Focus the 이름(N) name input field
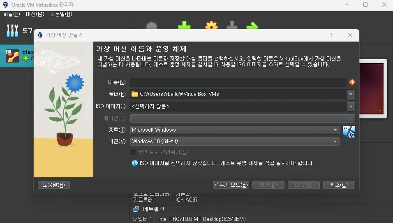This screenshot has height=223, width=393. click(x=238, y=82)
